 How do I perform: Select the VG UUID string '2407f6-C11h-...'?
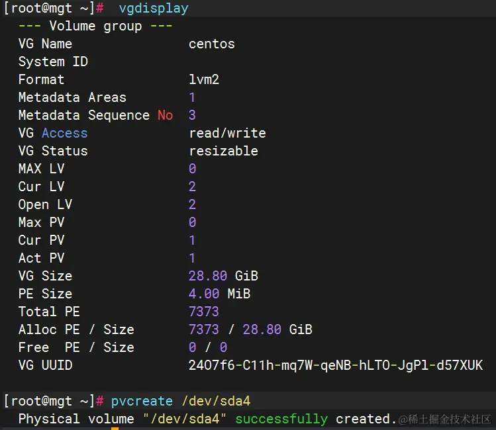pos(336,365)
